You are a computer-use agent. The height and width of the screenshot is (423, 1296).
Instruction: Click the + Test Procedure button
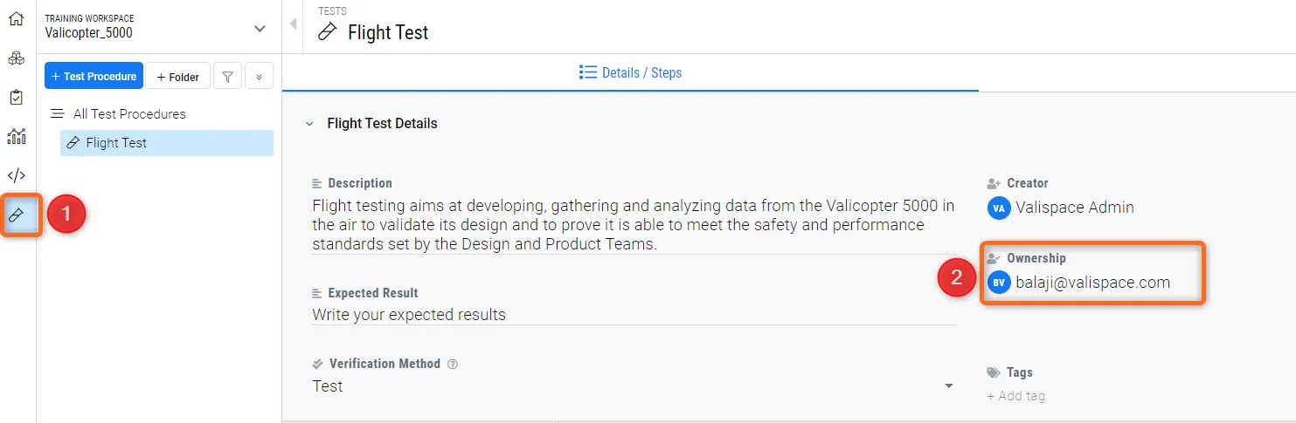pos(94,77)
